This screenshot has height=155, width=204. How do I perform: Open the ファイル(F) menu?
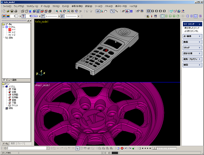click(x=7, y=6)
